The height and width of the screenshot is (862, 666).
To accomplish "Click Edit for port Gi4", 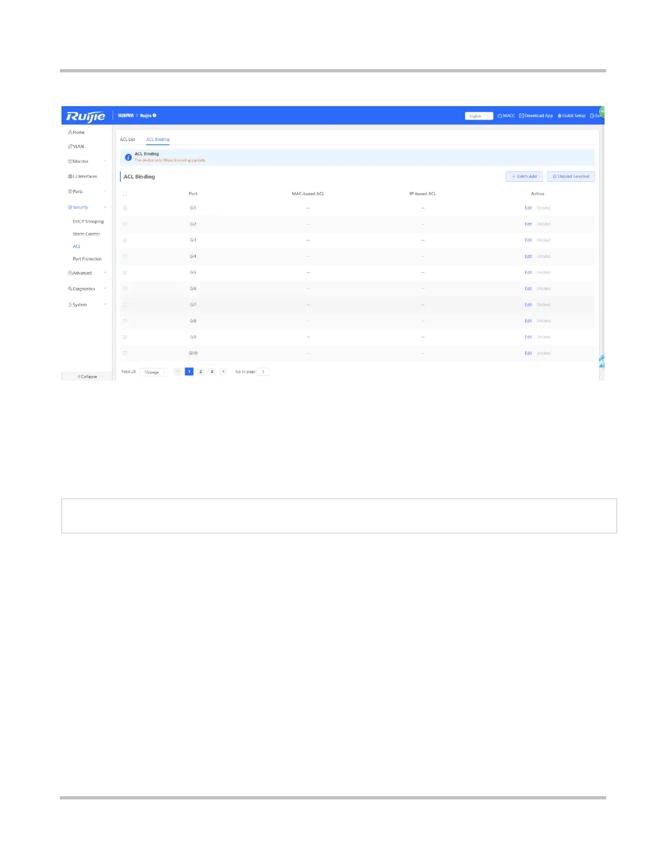I will (x=528, y=256).
